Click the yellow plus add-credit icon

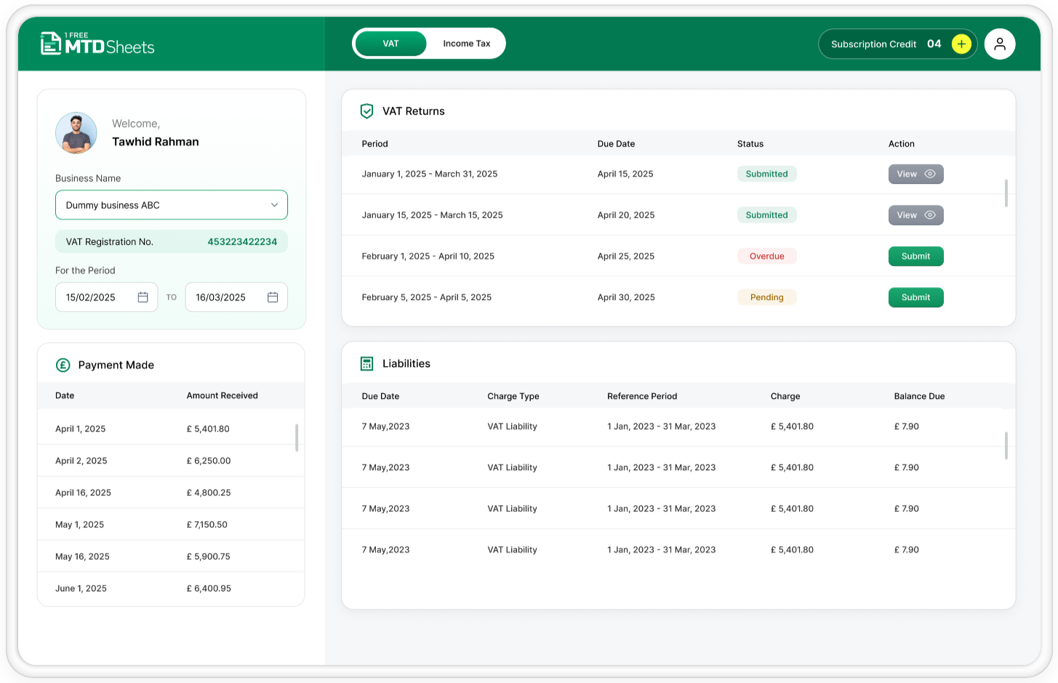961,44
